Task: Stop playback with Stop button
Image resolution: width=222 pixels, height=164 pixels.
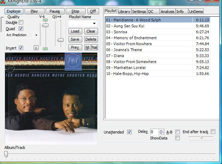Action: click(76, 11)
